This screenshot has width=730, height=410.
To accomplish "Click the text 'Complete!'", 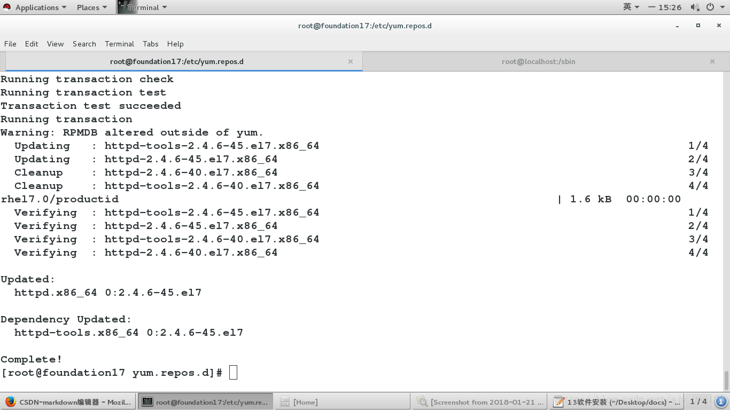I will point(32,359).
